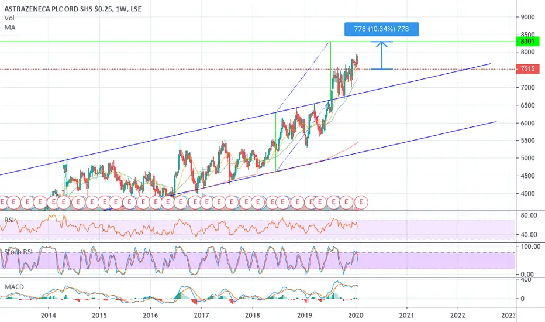
Task: Click the green 8301 price label
Action: click(x=527, y=42)
